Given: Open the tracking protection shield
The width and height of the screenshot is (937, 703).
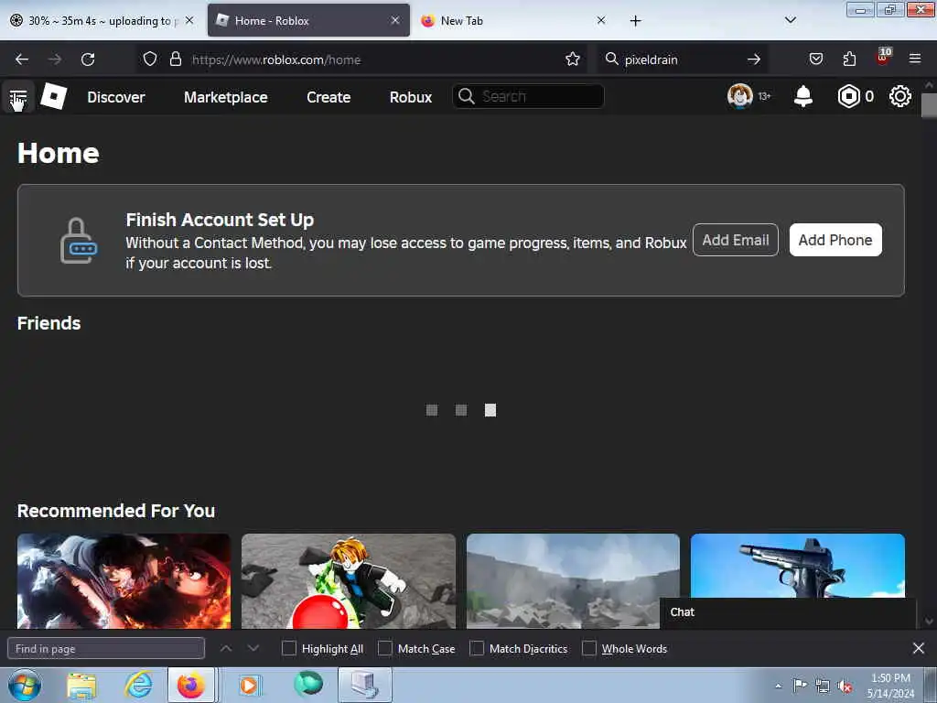Looking at the screenshot, I should click(x=150, y=59).
